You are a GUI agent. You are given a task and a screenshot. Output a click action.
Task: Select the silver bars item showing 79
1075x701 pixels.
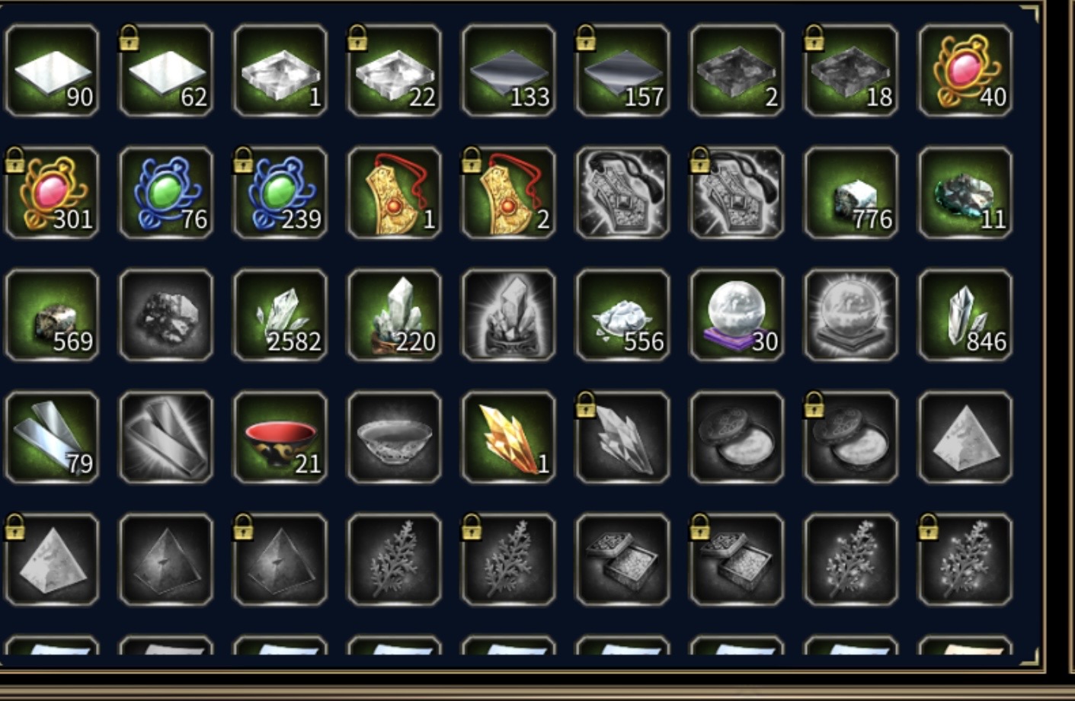coord(52,437)
